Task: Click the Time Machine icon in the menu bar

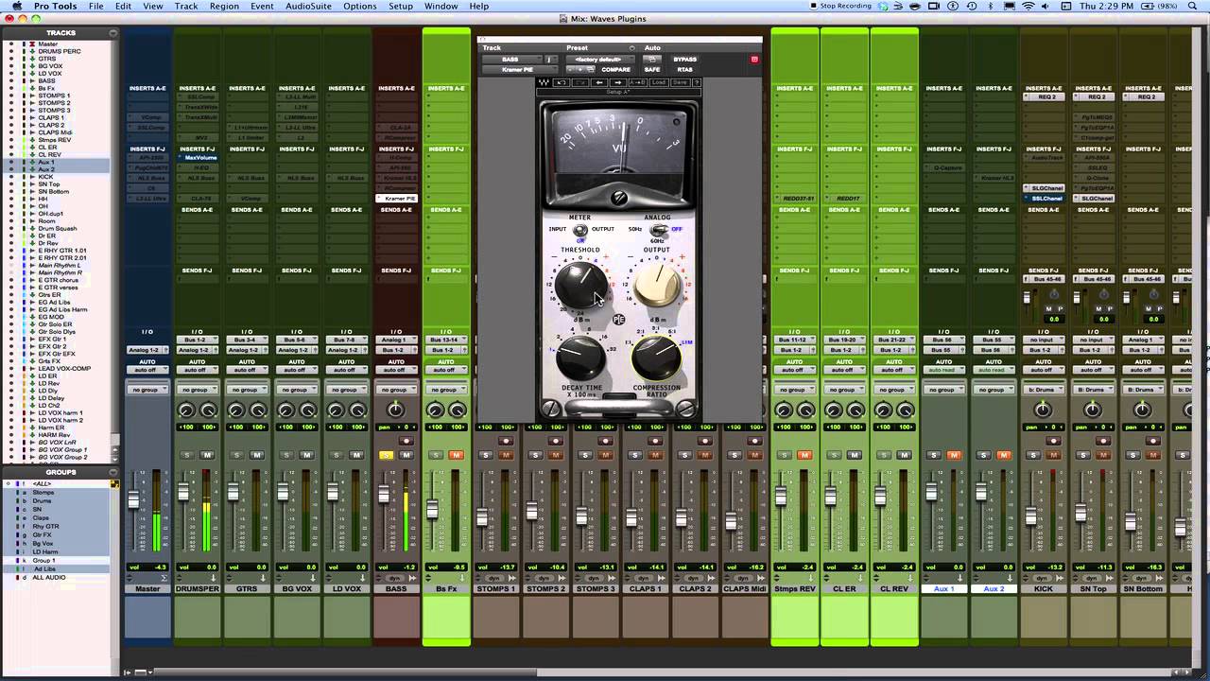Action: [x=972, y=7]
